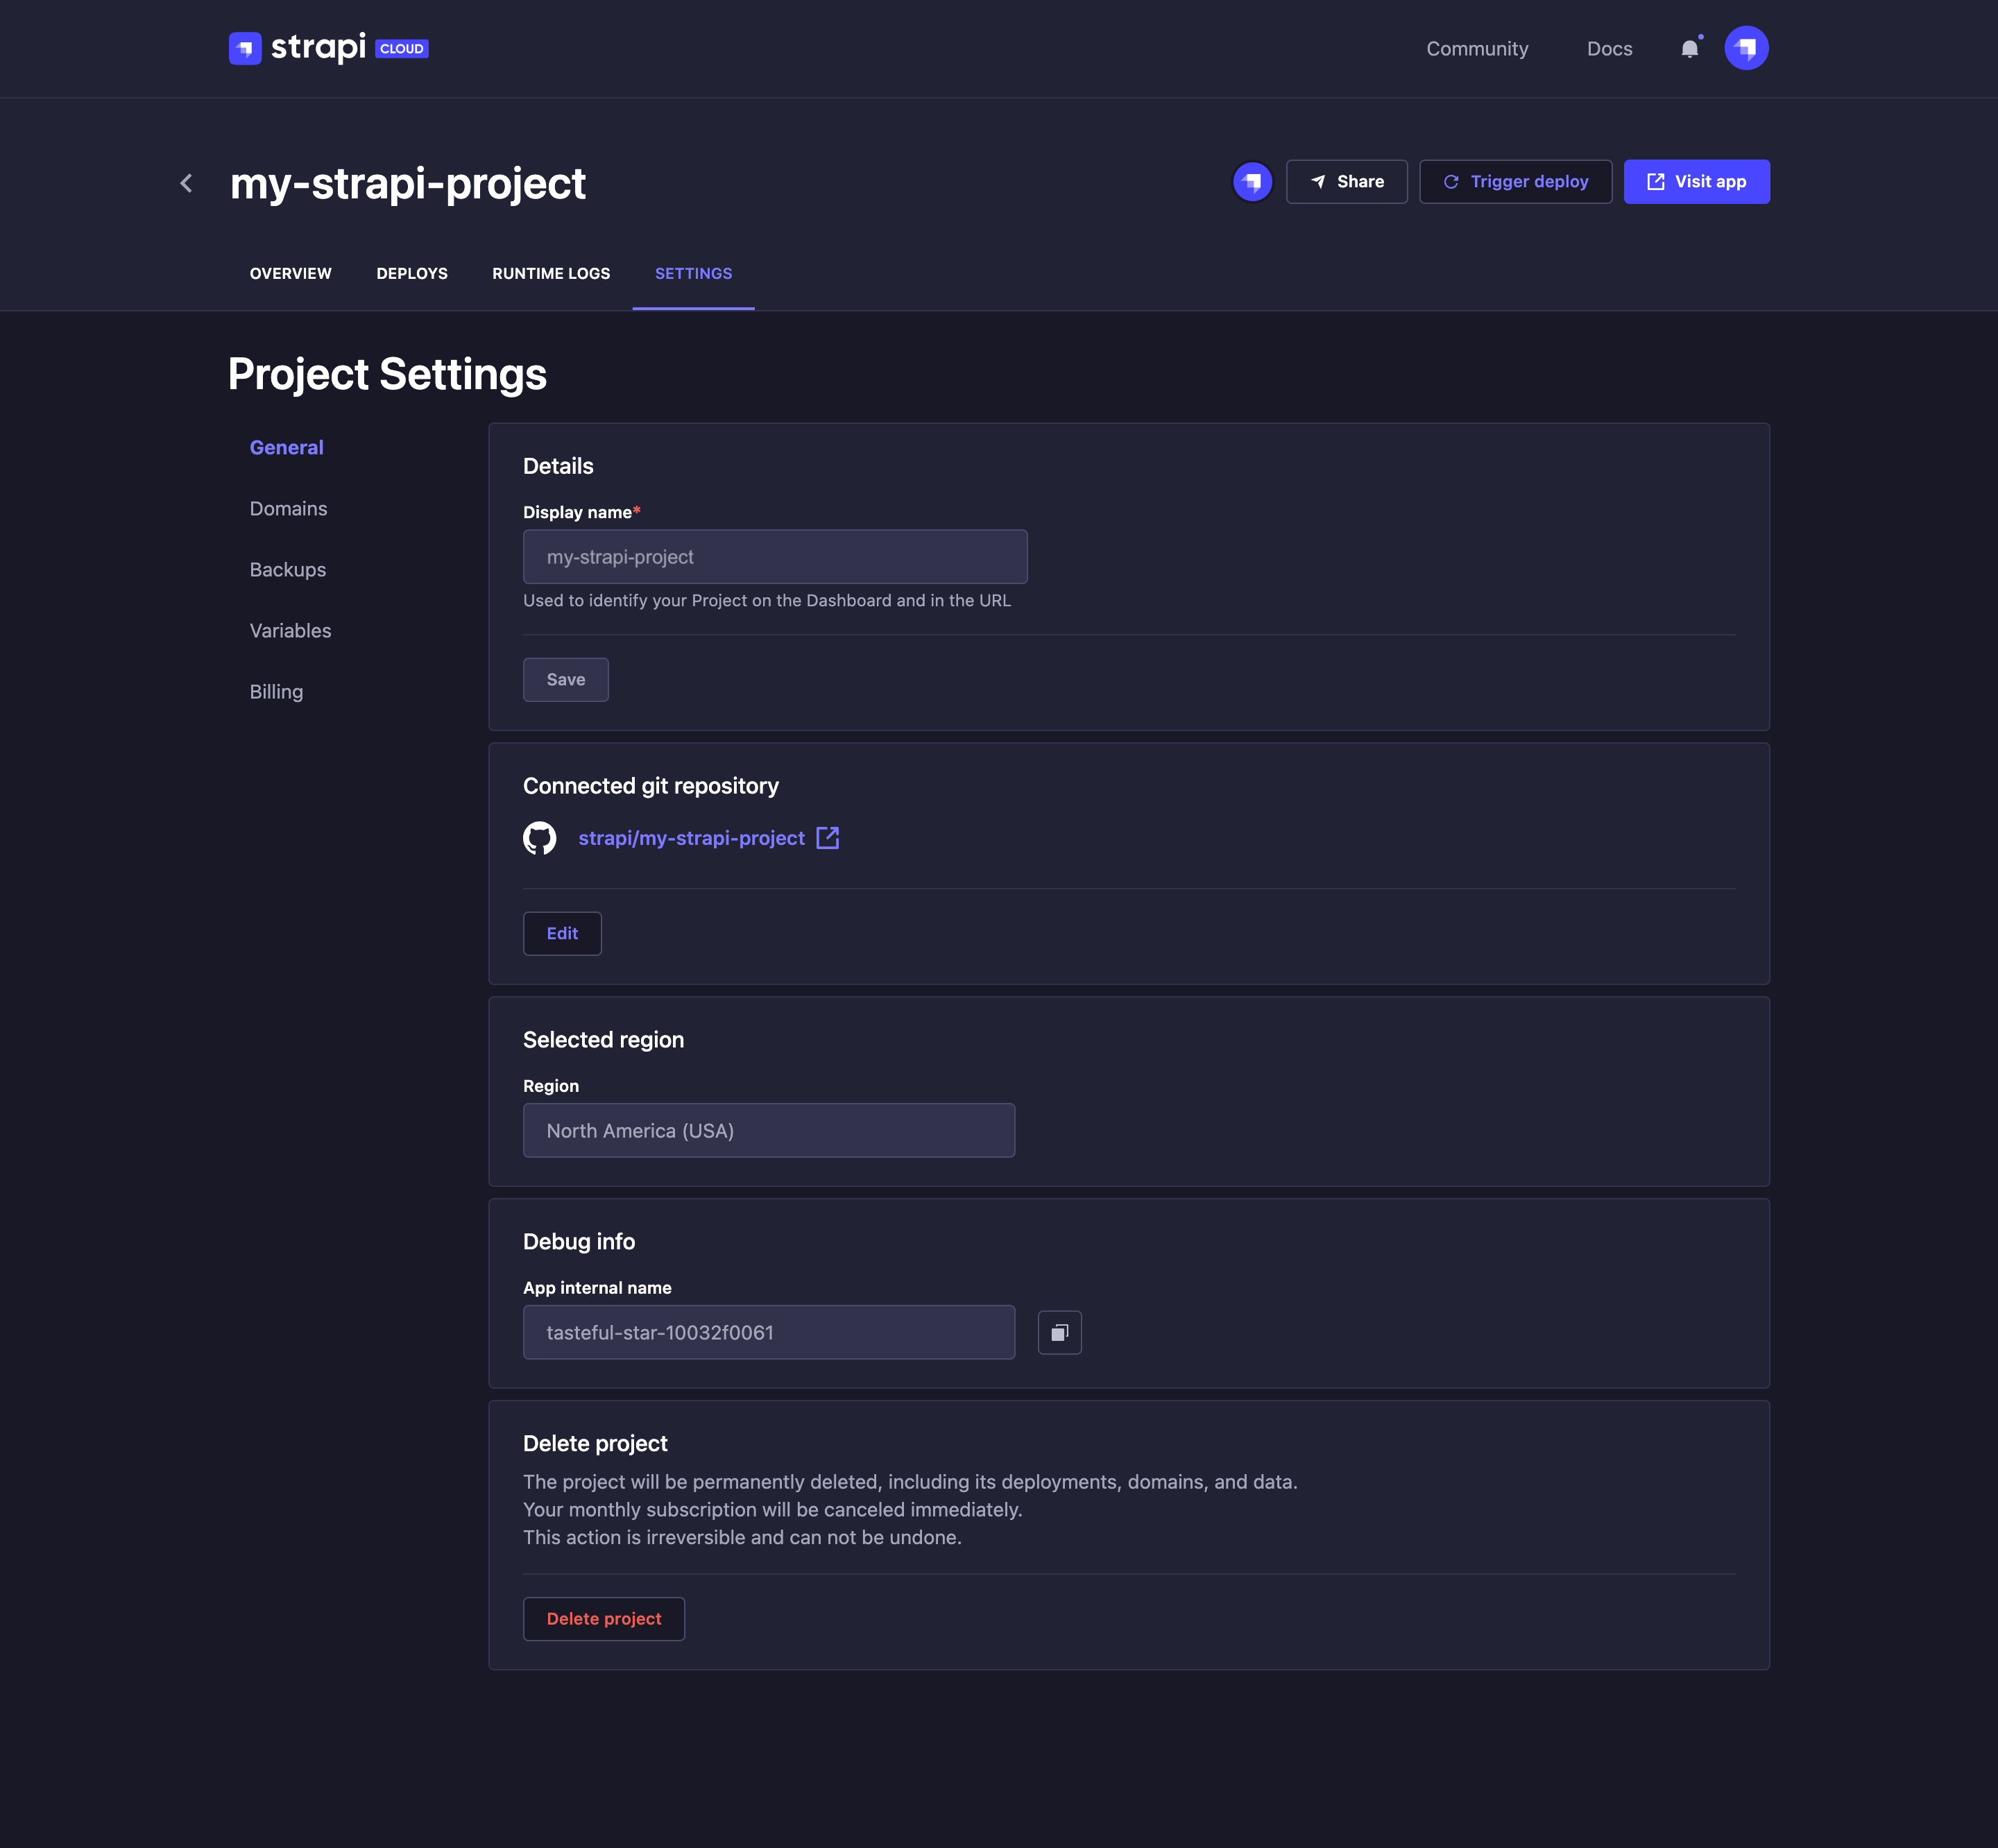Click the Backups settings menu item
The image size is (1998, 1848).
click(287, 569)
